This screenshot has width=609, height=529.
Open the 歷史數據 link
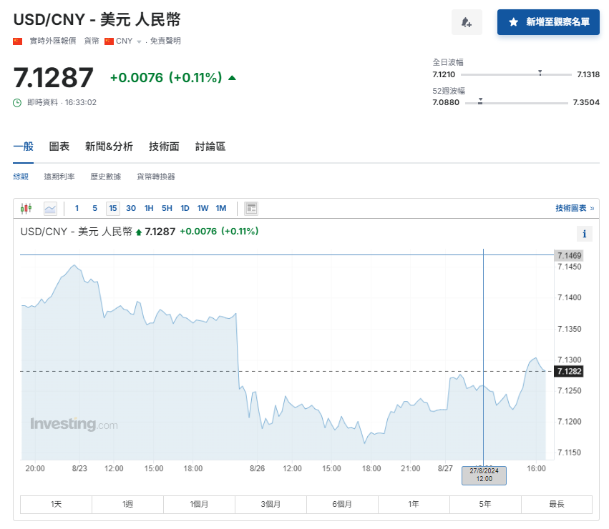106,177
